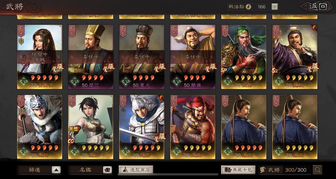Open the 典藏卡包 card pack
Screen dimensions: 336x179
coord(238,170)
